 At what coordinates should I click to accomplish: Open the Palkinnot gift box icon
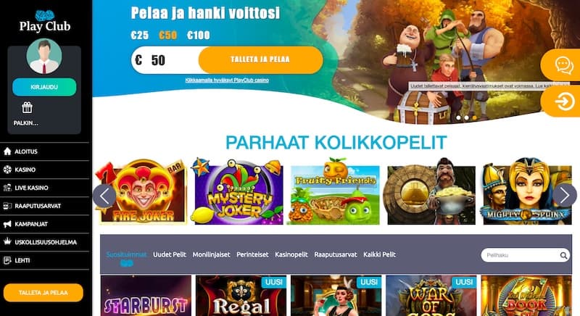point(27,107)
